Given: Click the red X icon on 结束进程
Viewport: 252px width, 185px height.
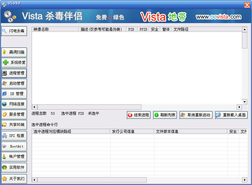Looking at the screenshot, I should [x=130, y=115].
